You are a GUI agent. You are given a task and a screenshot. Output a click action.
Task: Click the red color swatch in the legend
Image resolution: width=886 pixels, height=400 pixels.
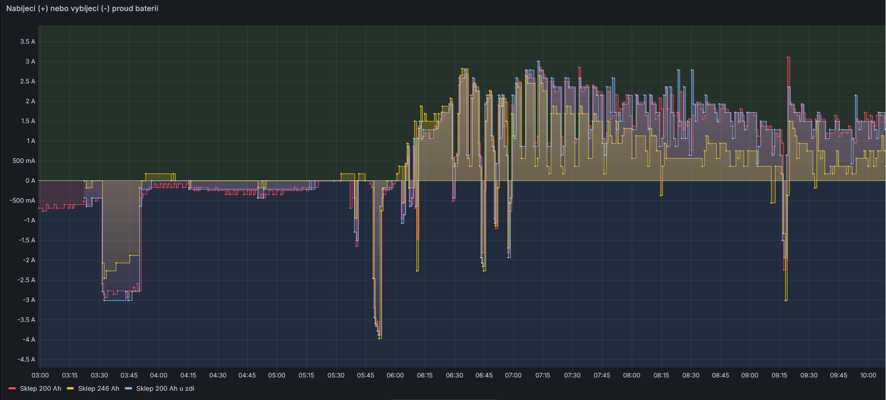(x=12, y=389)
